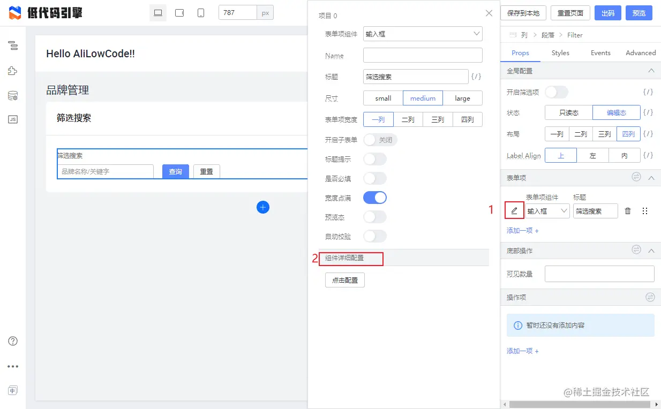Switch to the Advanced tab
The width and height of the screenshot is (661, 409).
pyautogui.click(x=641, y=53)
